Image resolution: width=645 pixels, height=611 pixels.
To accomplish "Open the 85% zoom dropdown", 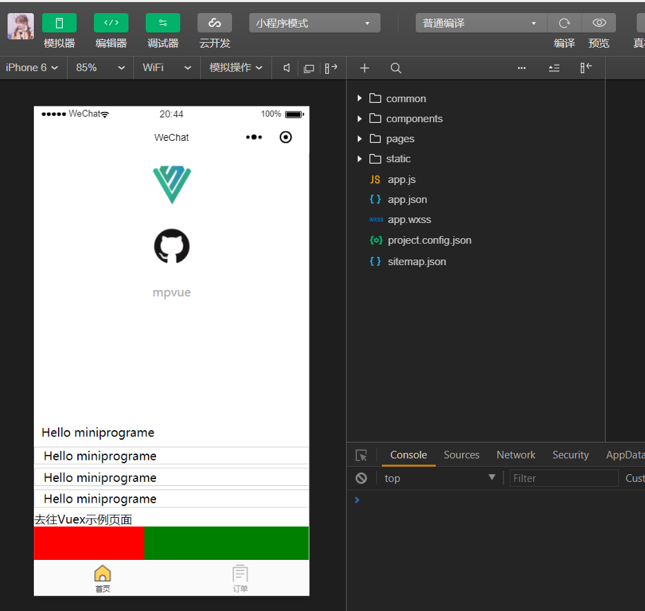I will click(100, 68).
